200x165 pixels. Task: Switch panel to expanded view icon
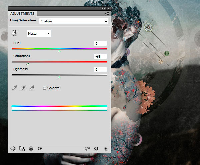click(x=22, y=149)
